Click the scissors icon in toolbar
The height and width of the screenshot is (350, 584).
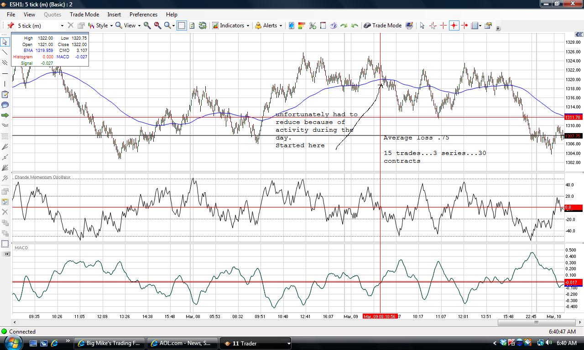click(313, 26)
